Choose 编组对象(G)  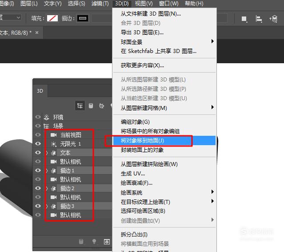[x=164, y=122]
